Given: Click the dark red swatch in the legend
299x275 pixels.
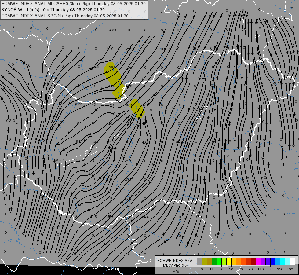Looking at the screenshot, I should click(253, 261).
